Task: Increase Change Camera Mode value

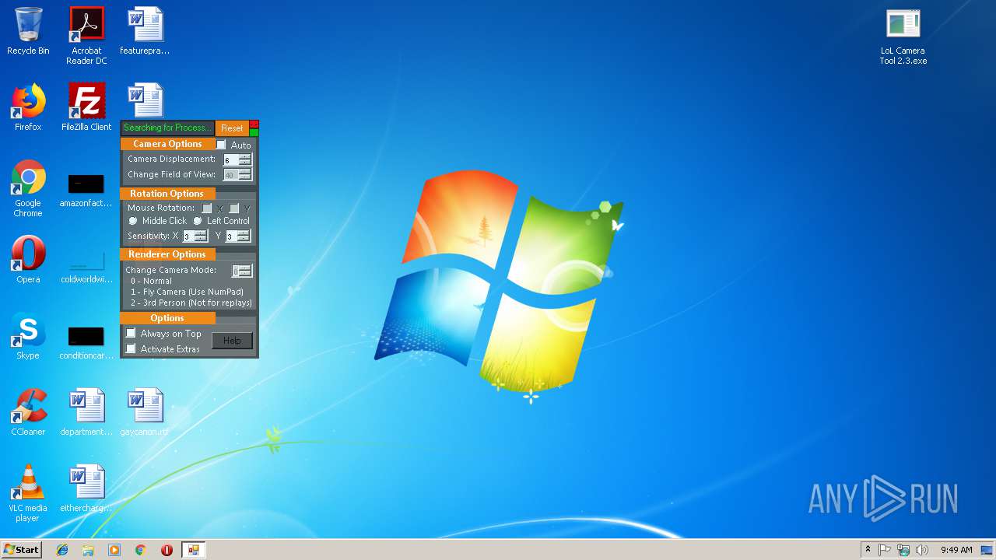Action: tap(245, 268)
